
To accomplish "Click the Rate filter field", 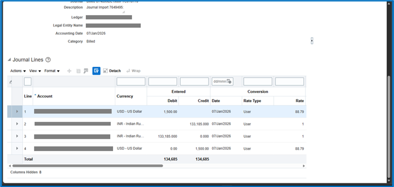I will click(x=289, y=82).
